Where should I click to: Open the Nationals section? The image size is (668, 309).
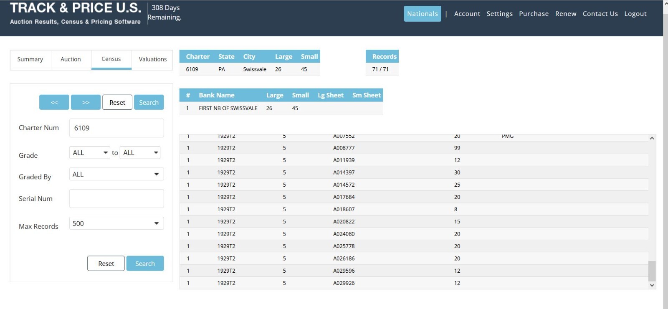pos(423,14)
